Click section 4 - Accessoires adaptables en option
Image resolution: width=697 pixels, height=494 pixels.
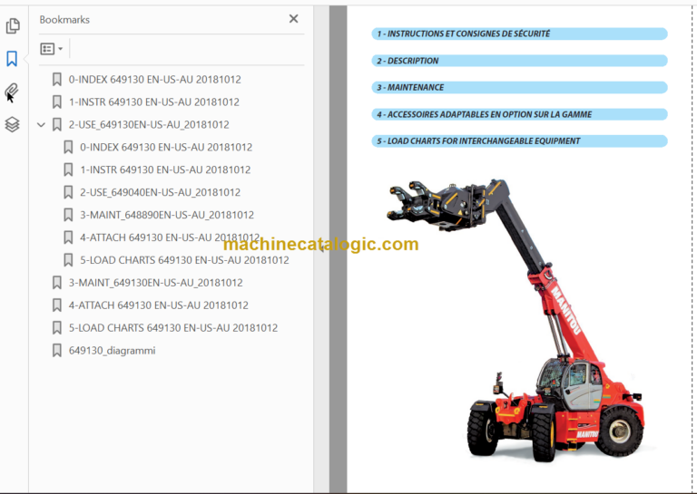pos(519,114)
